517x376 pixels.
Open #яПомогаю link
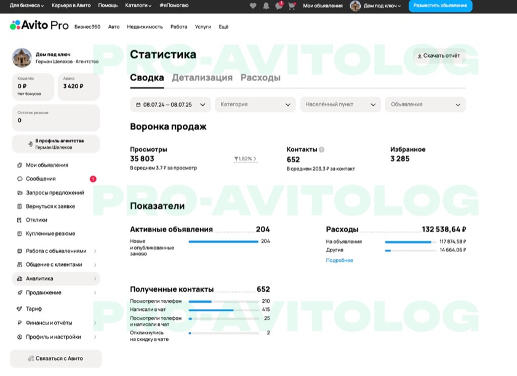click(x=174, y=6)
